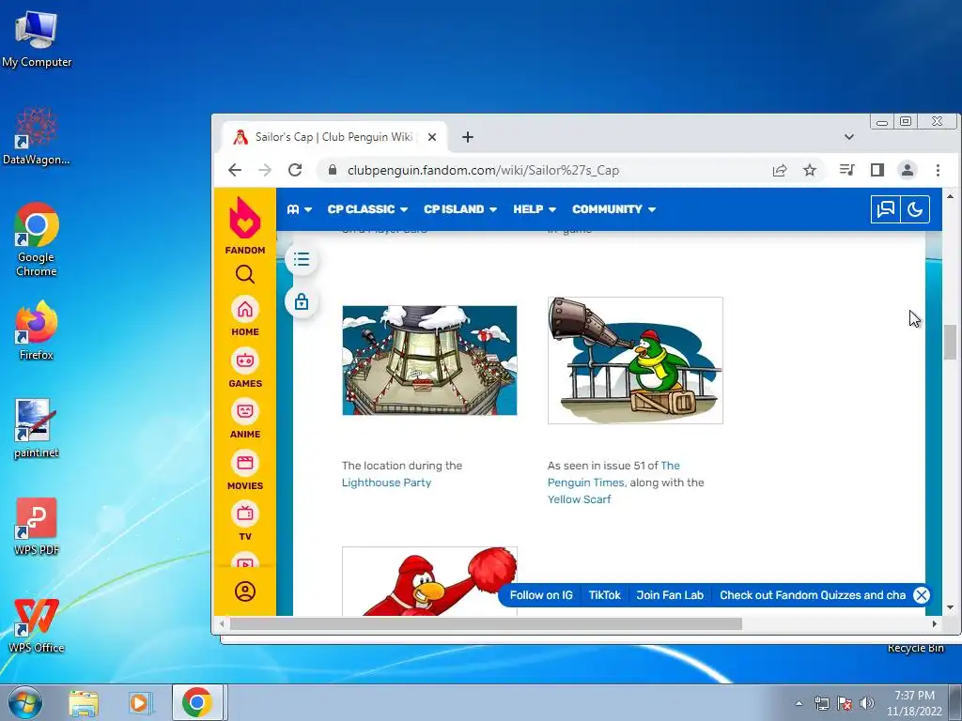Open Chrome profile avatar

(x=908, y=170)
